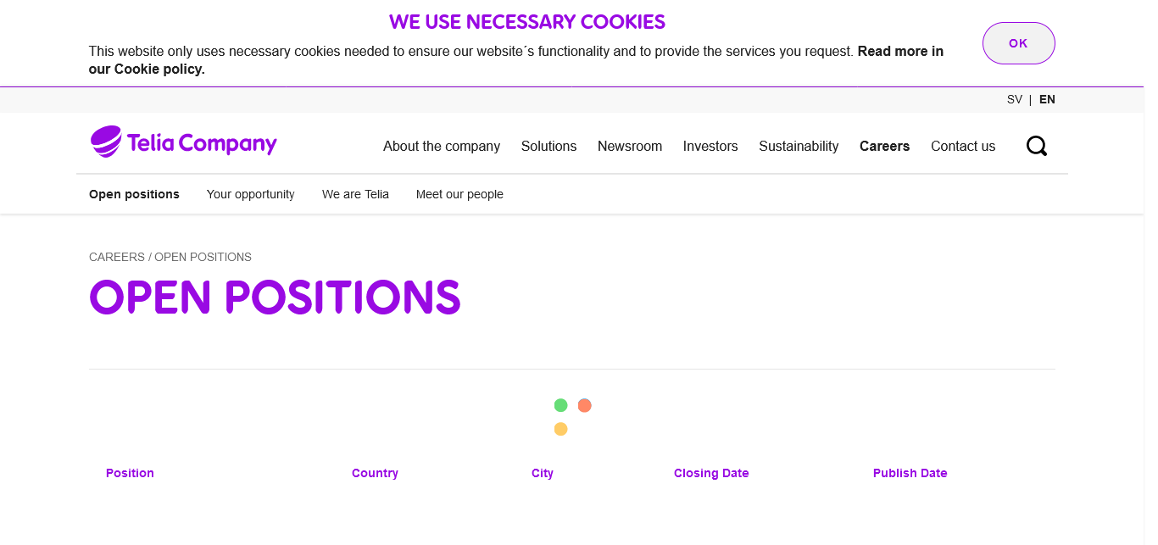Select the Open positions subtab

(134, 194)
